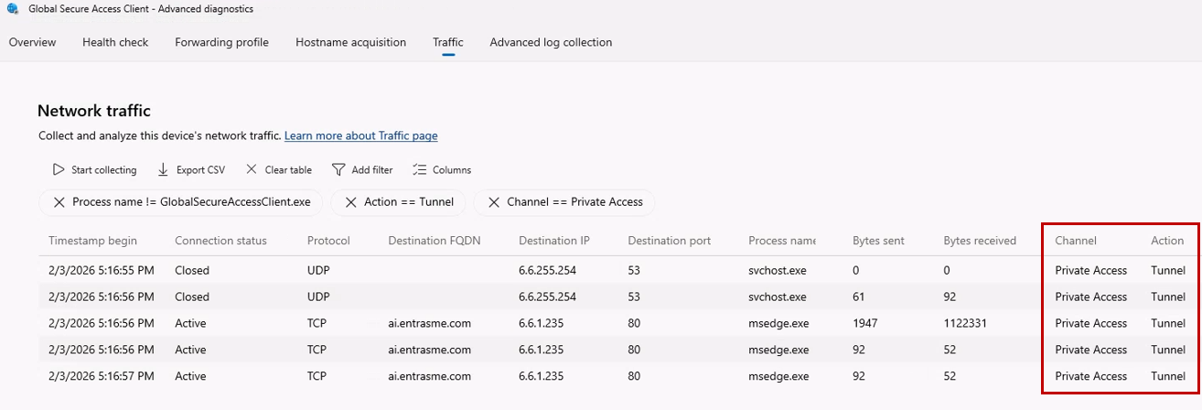Screen dimensions: 1202x410
Task: Click the Network traffic heading
Action: (94, 111)
